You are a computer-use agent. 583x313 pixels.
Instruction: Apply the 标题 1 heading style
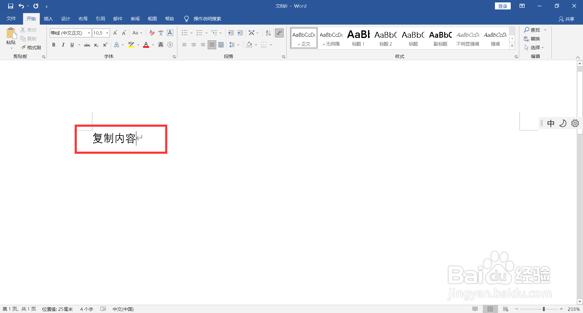point(358,38)
